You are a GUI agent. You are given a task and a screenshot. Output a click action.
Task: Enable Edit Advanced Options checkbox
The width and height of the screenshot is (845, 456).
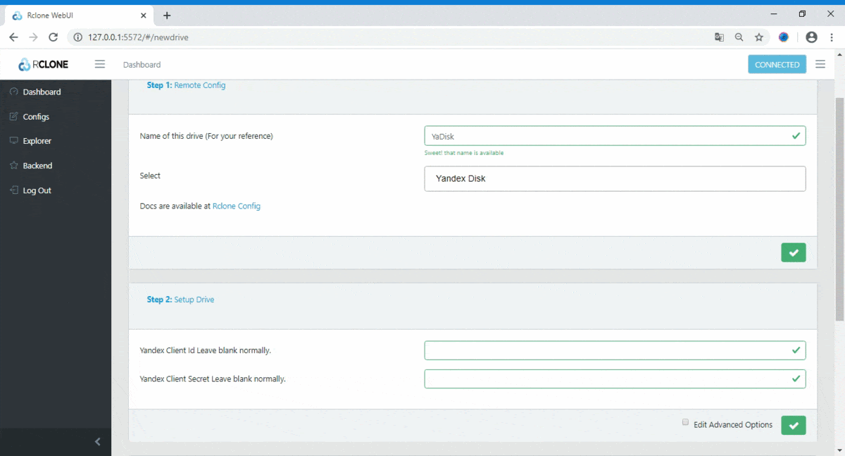click(x=685, y=422)
